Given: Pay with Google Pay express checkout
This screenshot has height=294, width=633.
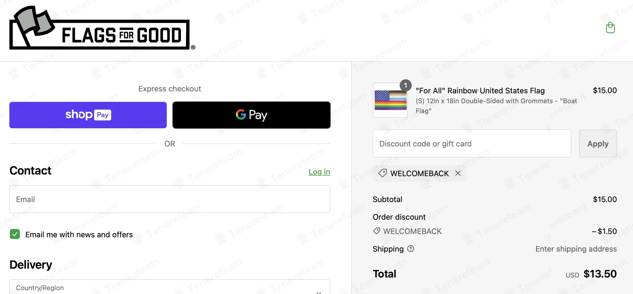Looking at the screenshot, I should click(252, 115).
